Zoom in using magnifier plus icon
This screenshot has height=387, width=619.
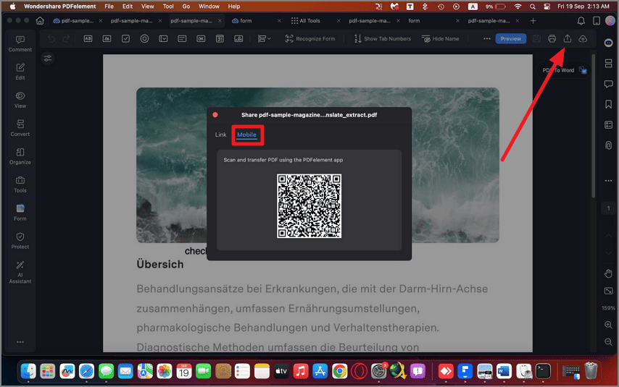[x=608, y=325]
